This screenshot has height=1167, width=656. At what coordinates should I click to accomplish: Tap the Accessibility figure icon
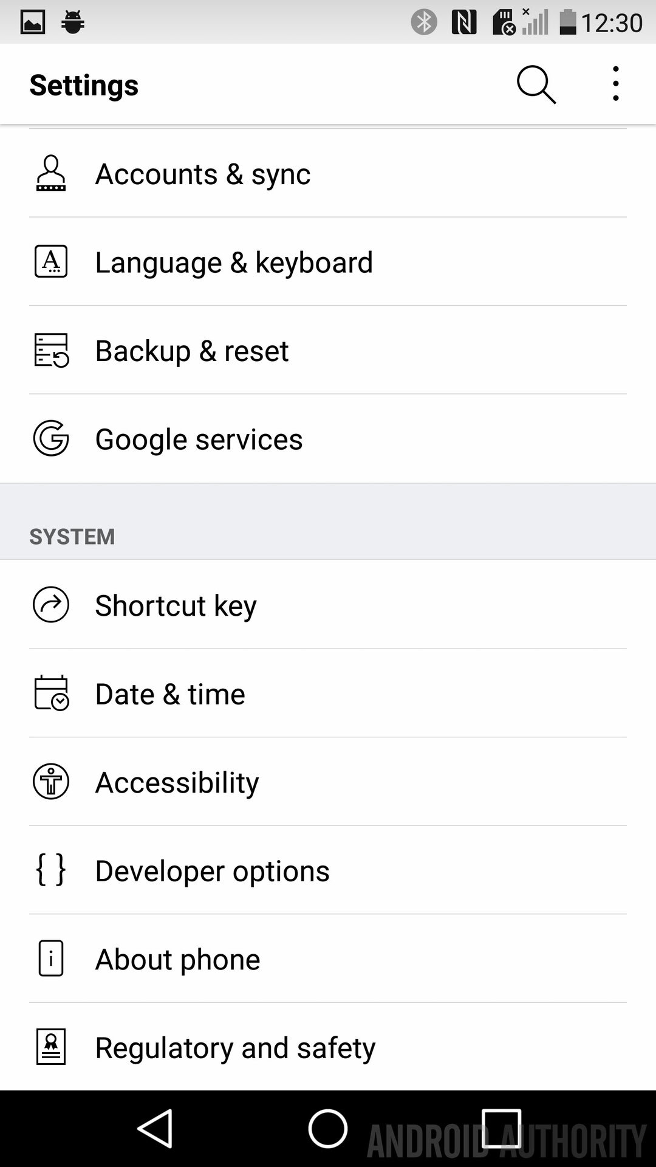point(51,782)
